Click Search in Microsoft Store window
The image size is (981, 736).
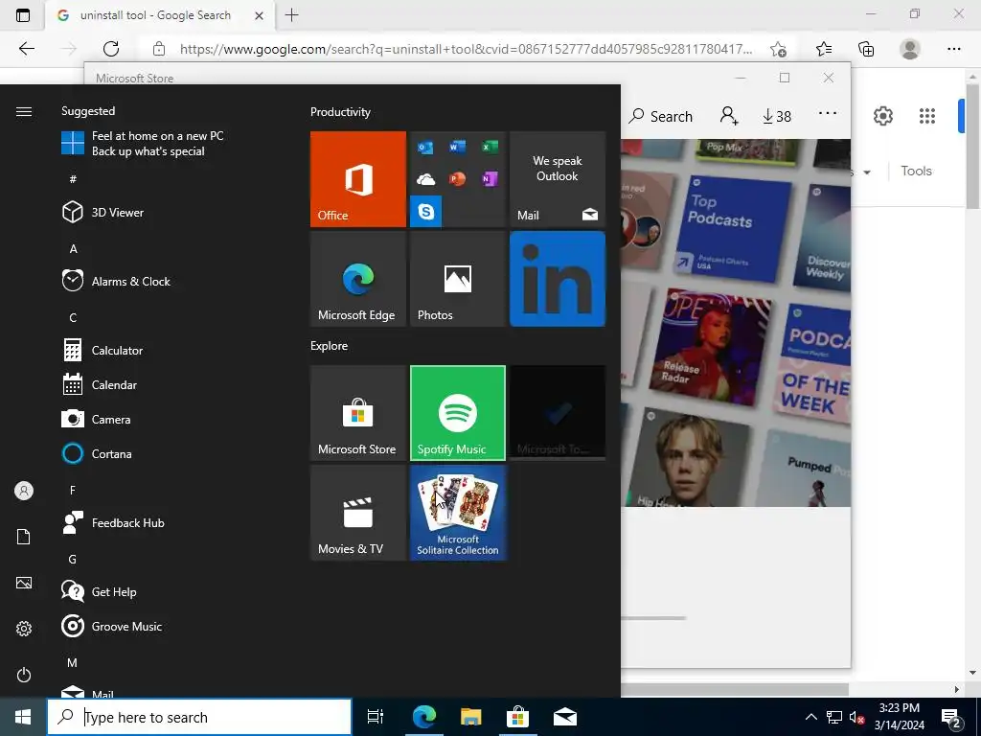coord(661,116)
